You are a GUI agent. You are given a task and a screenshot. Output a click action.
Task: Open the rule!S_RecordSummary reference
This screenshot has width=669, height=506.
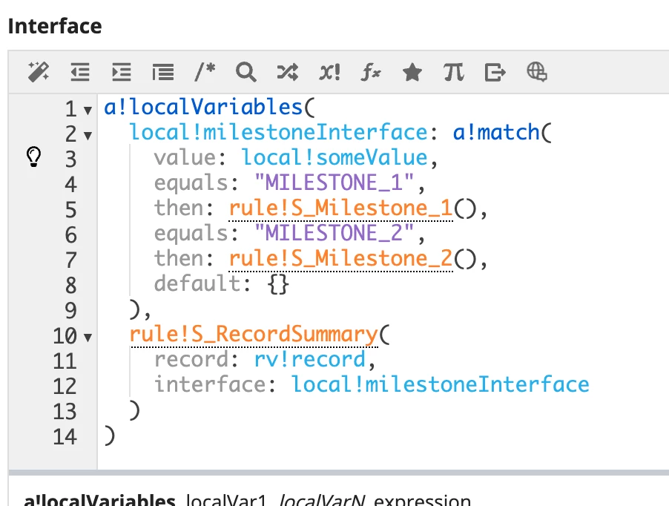(254, 335)
